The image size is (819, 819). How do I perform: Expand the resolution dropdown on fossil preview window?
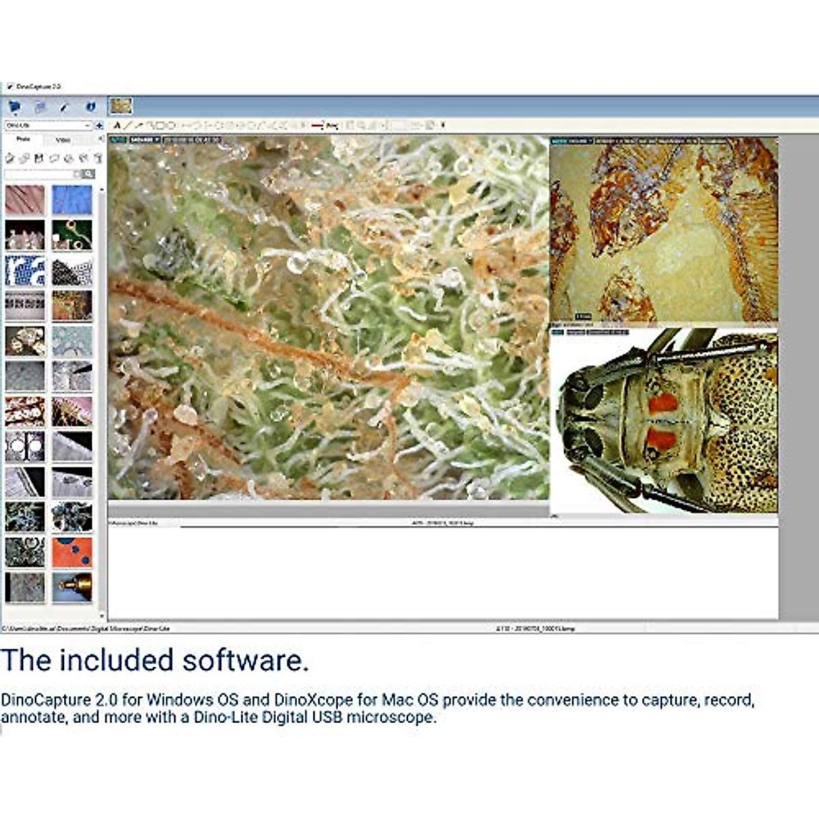tap(591, 140)
